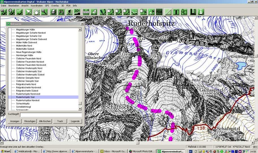
Task: Click the green info icon
Action: click(201, 12)
